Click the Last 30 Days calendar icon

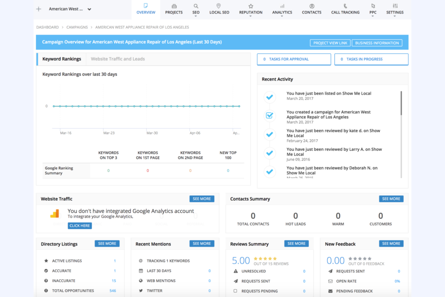(141, 271)
